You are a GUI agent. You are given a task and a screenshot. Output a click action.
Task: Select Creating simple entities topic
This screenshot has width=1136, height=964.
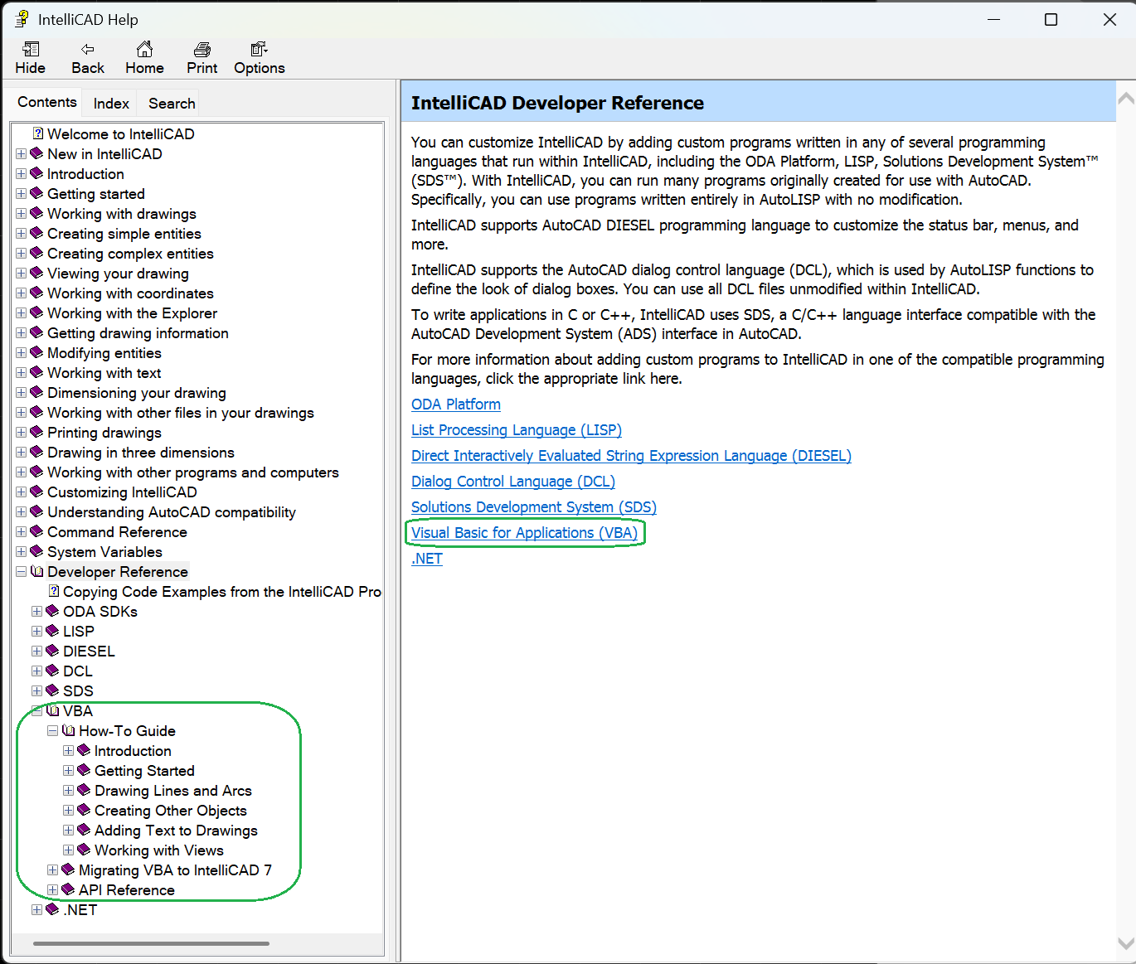tap(124, 234)
